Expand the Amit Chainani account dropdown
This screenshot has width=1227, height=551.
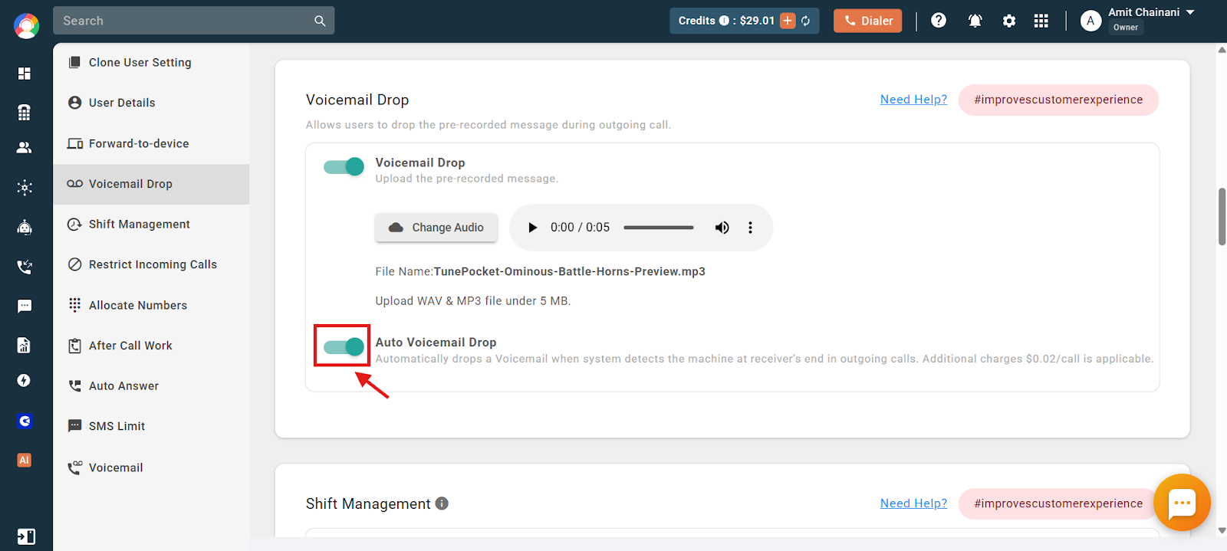click(x=1190, y=12)
